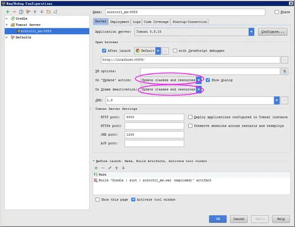Screen dimensions: 295x227
Task: Click the Configure... button
Action: pyautogui.click(x=273, y=32)
